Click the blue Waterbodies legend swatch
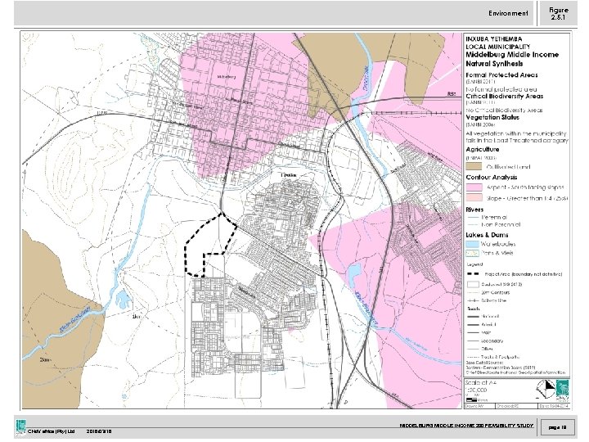589x442 pixels. pyautogui.click(x=472, y=244)
